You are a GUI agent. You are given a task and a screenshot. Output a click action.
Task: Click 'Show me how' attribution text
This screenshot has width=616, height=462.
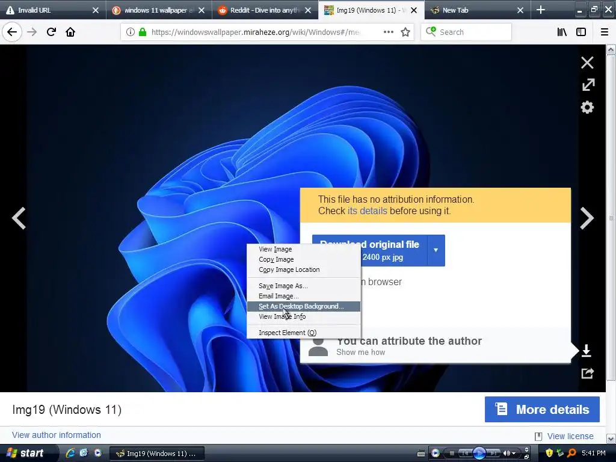click(361, 352)
